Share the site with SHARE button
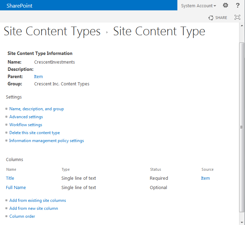Image resolution: width=245 pixels, height=225 pixels. [x=218, y=18]
